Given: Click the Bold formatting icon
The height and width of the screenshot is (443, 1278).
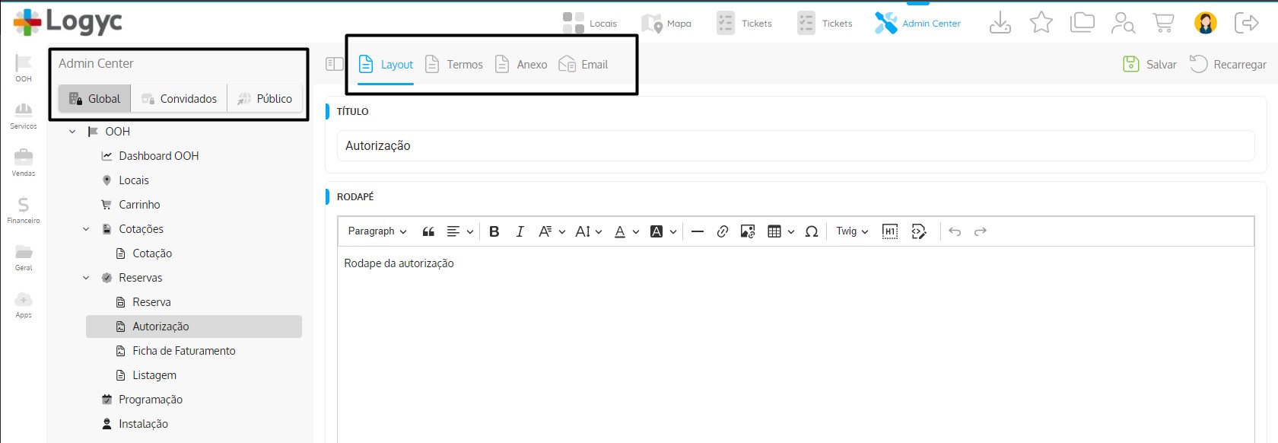Looking at the screenshot, I should click(494, 231).
